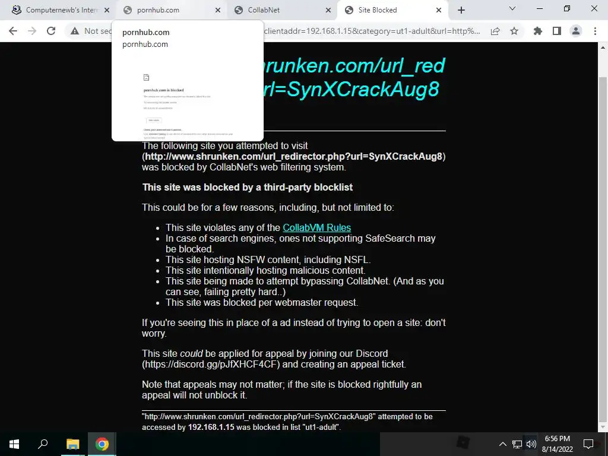Close the CollabNet tab
Screen dimensions: 608x456
pyautogui.click(x=328, y=10)
